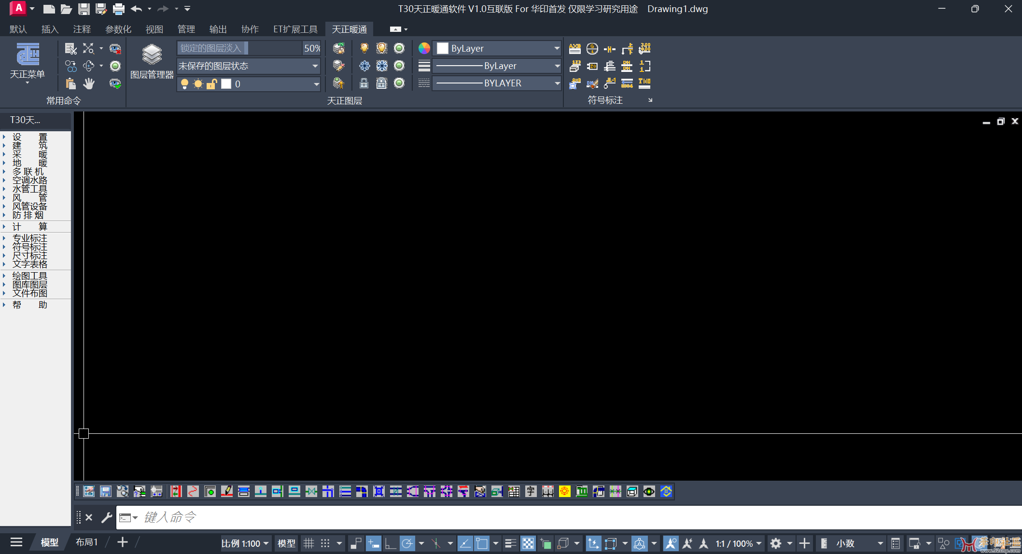
Task: Click the black eye icon in the bottom toolbar
Action: click(649, 491)
